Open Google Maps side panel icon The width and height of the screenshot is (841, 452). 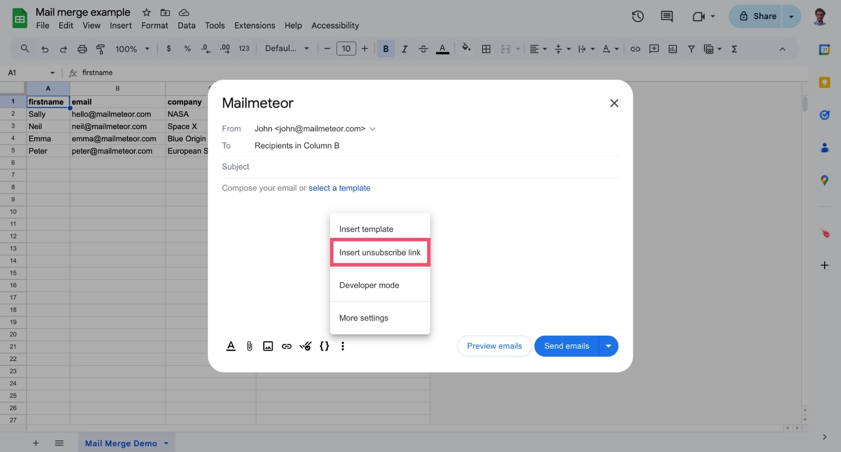tap(824, 180)
